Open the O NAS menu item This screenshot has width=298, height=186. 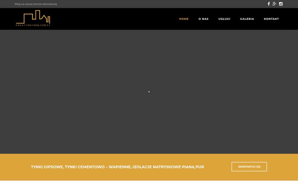pos(203,19)
